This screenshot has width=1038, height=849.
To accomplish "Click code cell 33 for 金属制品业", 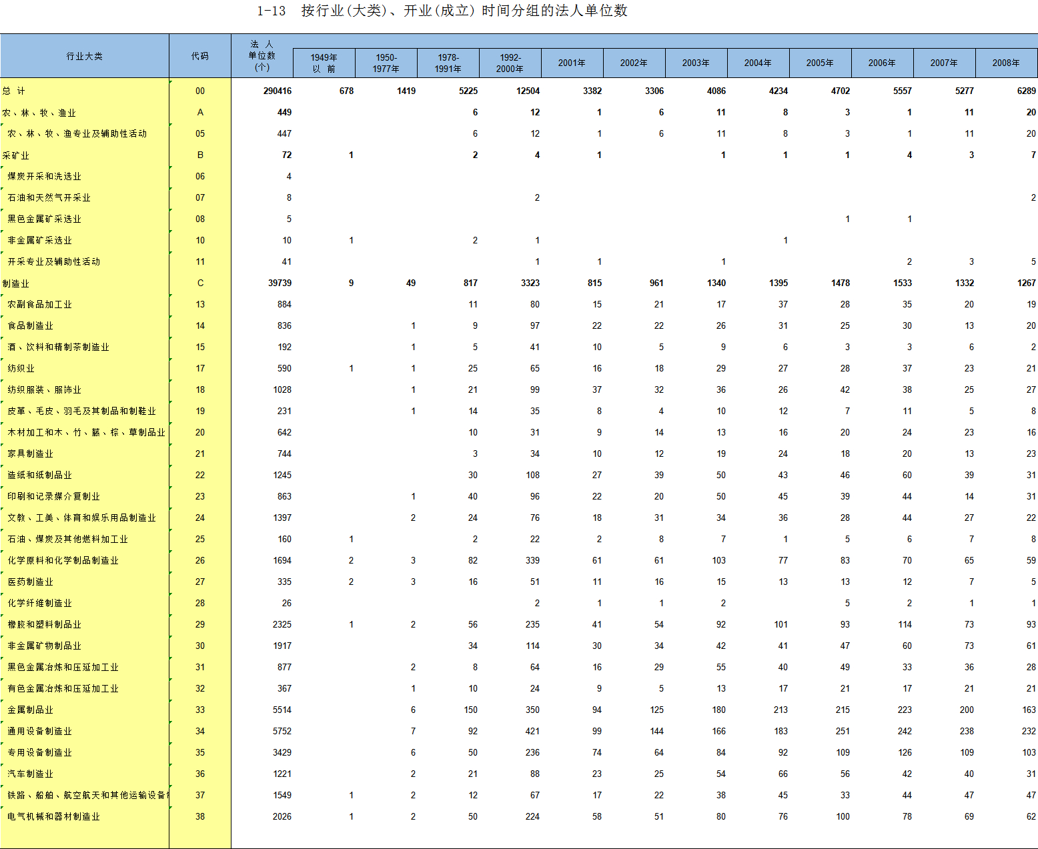I will [x=200, y=710].
